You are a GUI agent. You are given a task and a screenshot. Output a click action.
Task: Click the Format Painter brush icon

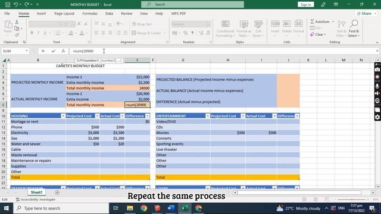[x=17, y=35]
